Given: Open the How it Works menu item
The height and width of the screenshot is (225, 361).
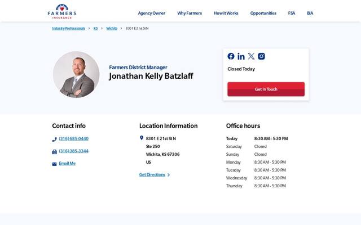Looking at the screenshot, I should pyautogui.click(x=226, y=13).
